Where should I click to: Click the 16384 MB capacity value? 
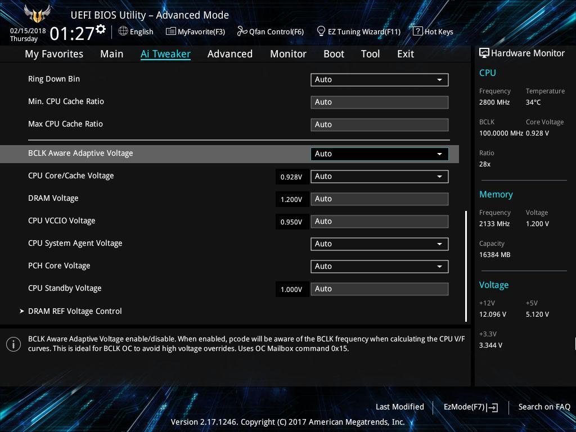coord(495,255)
